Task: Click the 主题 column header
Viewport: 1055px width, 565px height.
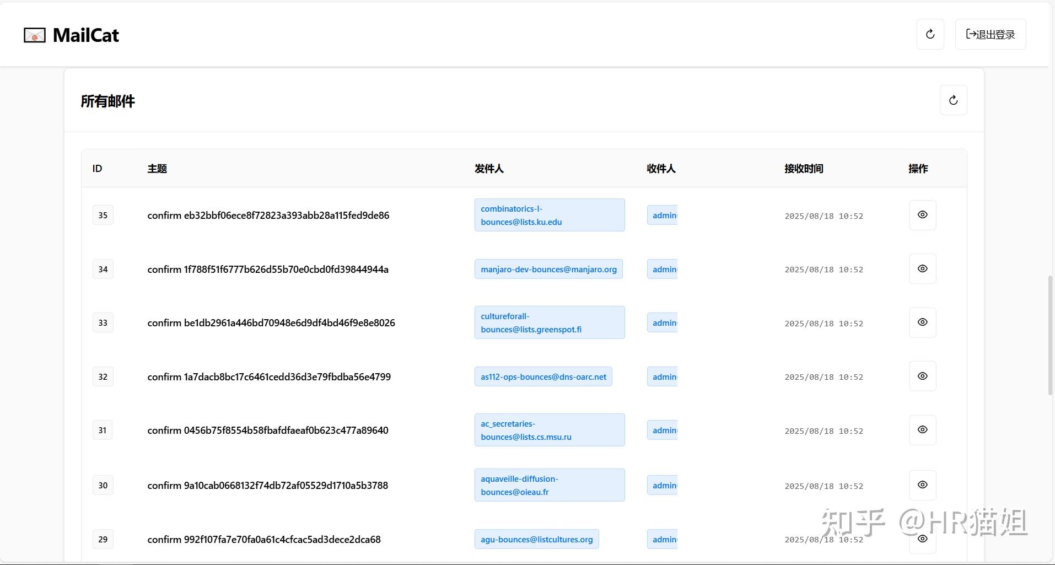Action: point(157,169)
